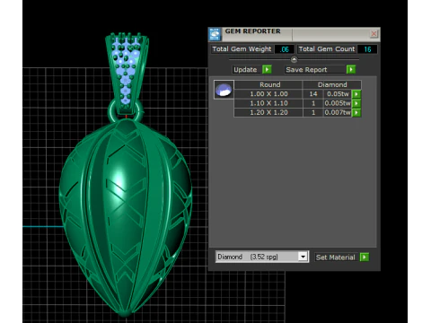Select the 1.20 X 1.20 size cell

[268, 112]
